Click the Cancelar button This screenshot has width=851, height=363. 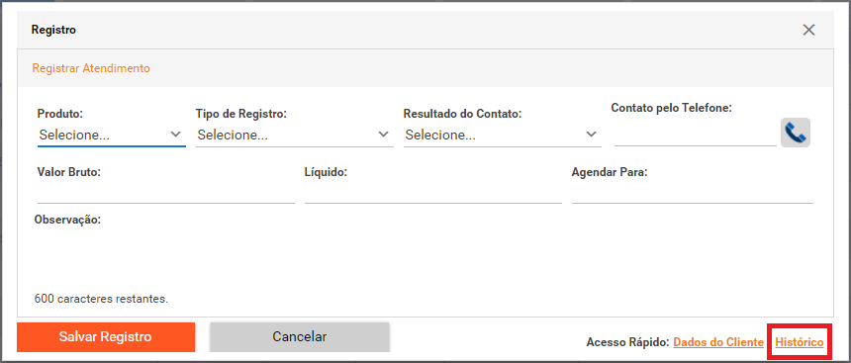[300, 337]
